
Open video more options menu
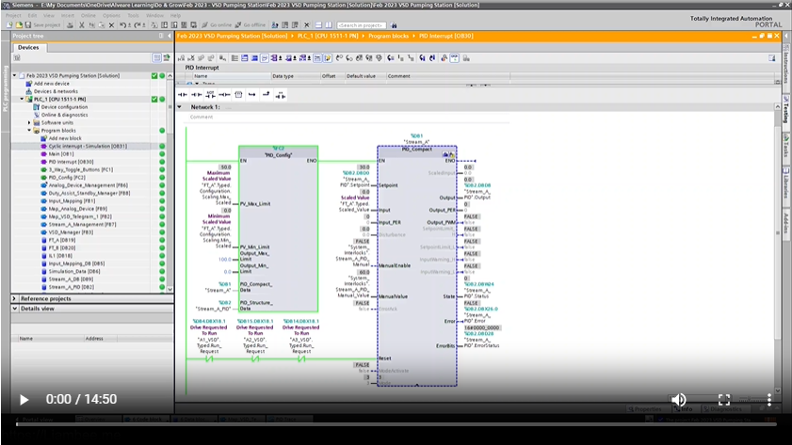pyautogui.click(x=768, y=400)
